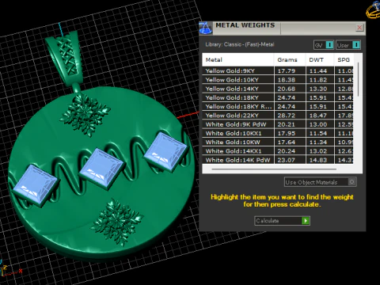Click the 23.07 grams value
The image size is (380, 285).
(x=287, y=160)
